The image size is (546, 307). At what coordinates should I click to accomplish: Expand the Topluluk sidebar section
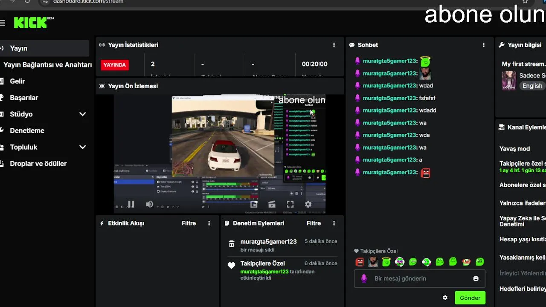82,147
